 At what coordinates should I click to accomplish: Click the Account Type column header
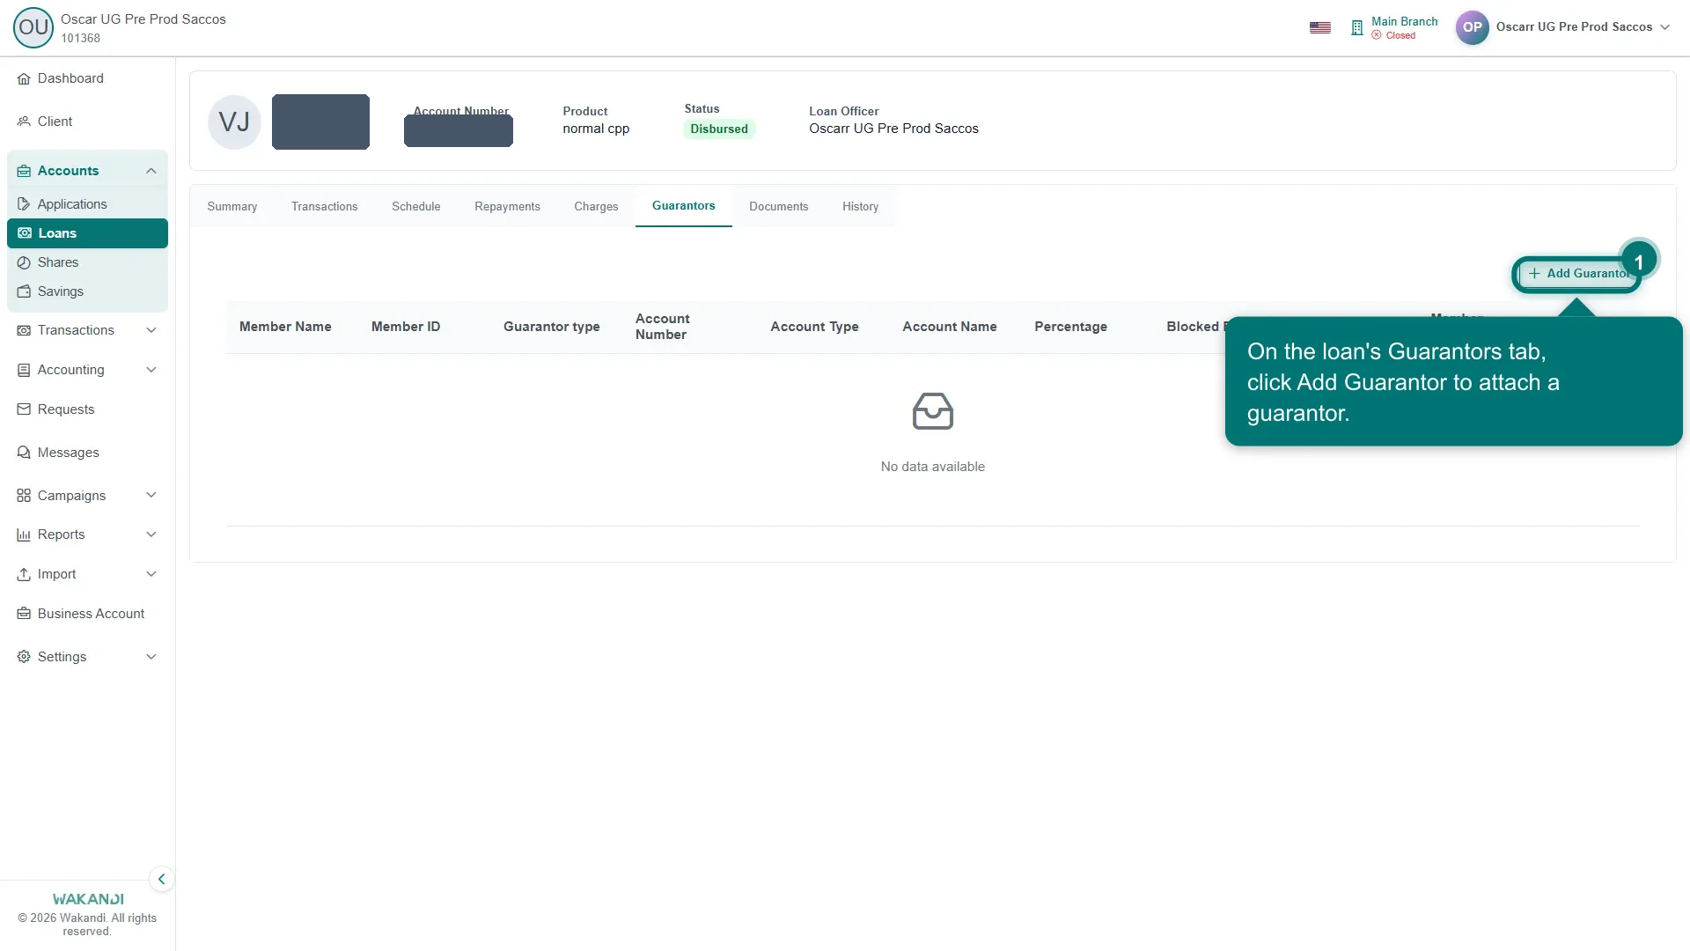814,327
